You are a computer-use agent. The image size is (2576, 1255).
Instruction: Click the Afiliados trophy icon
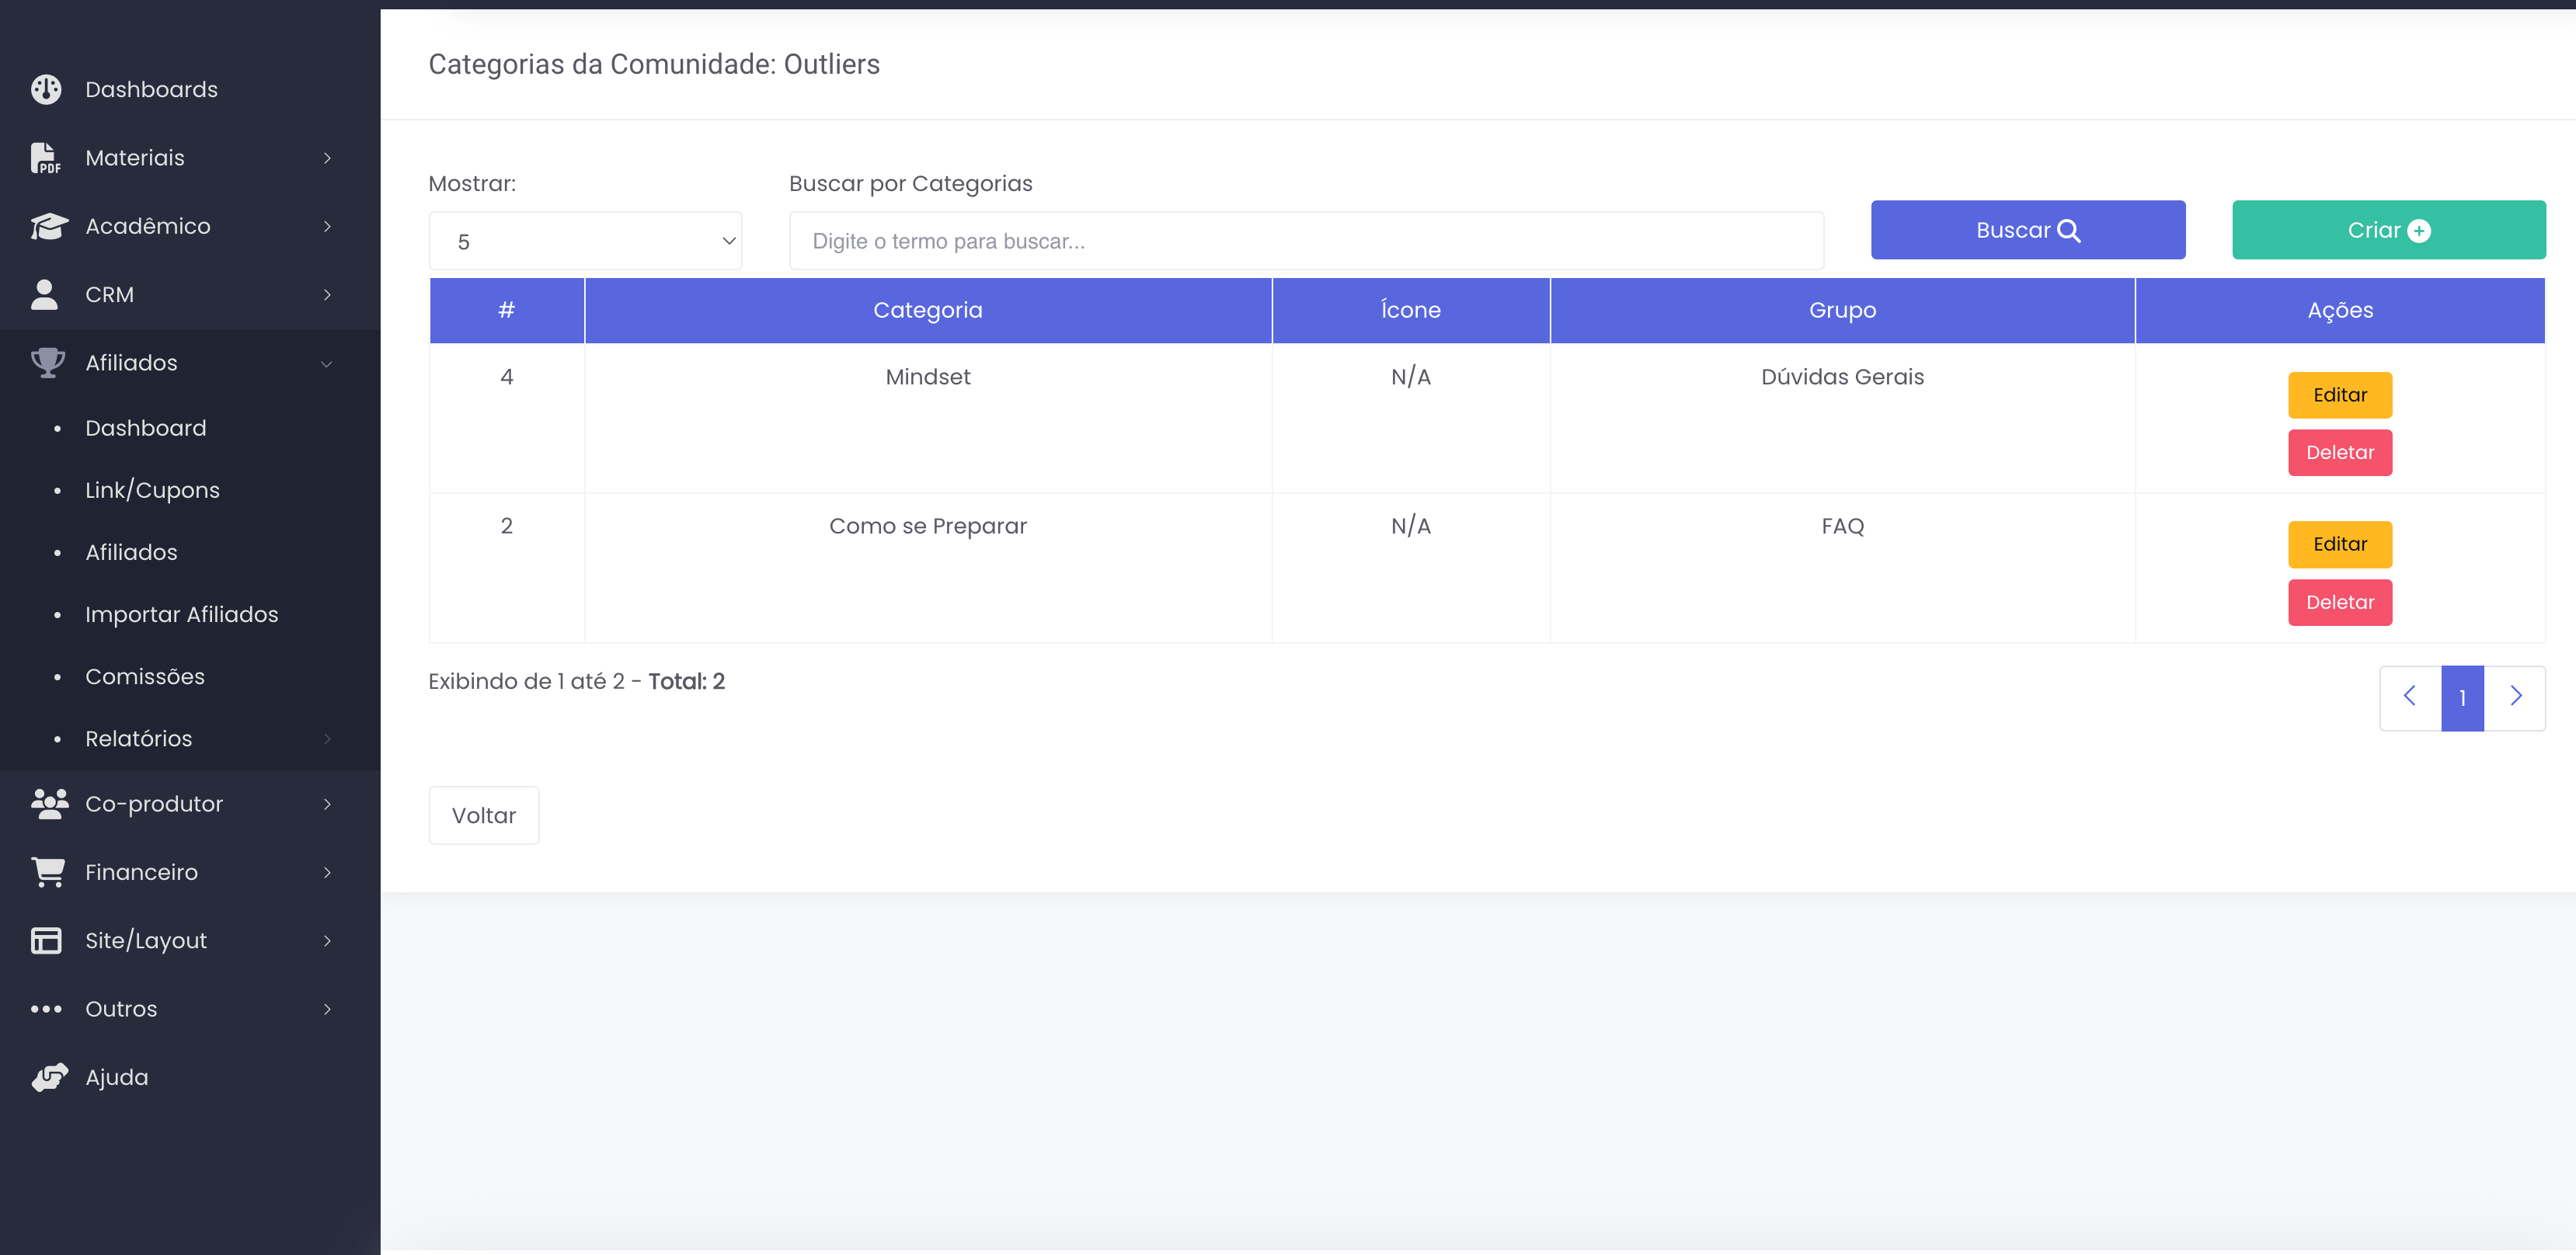47,362
